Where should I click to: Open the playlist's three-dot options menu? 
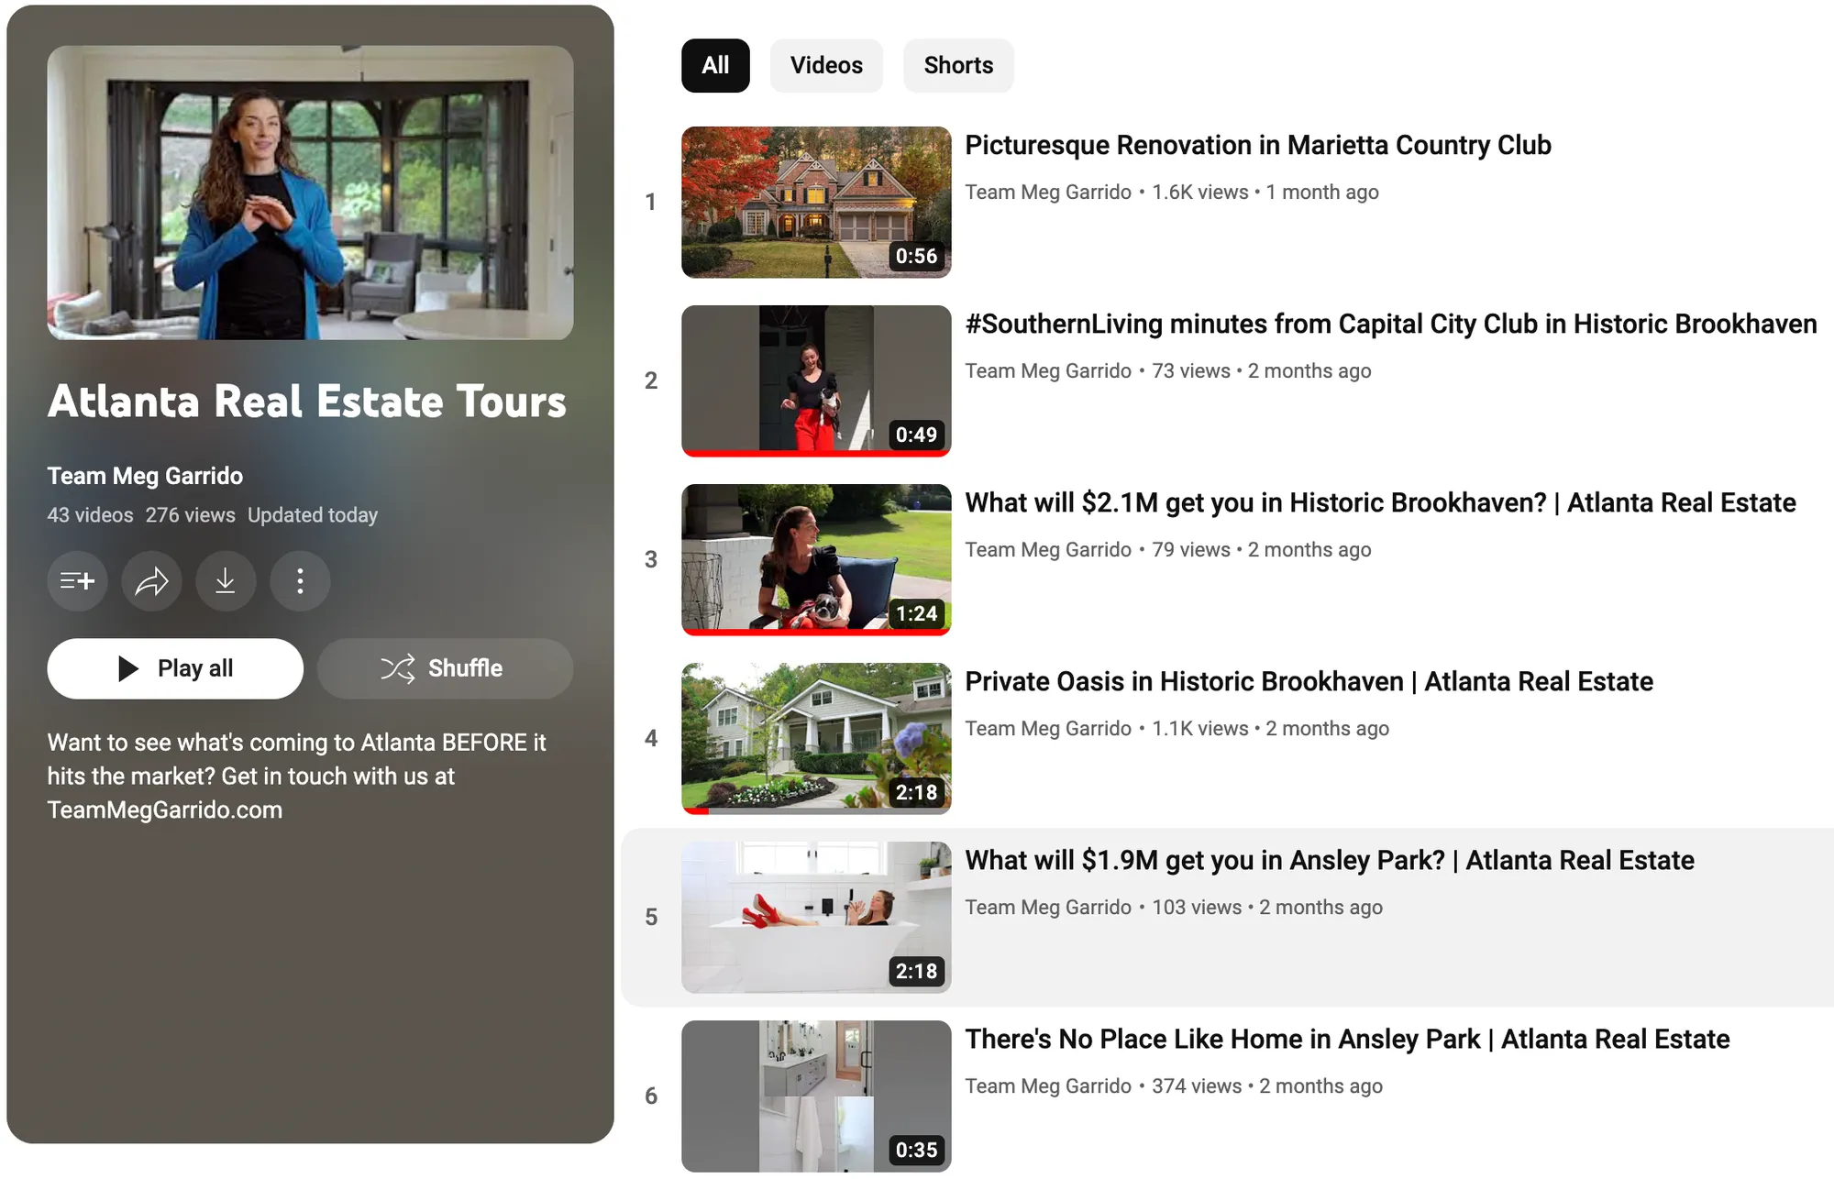[x=300, y=581]
